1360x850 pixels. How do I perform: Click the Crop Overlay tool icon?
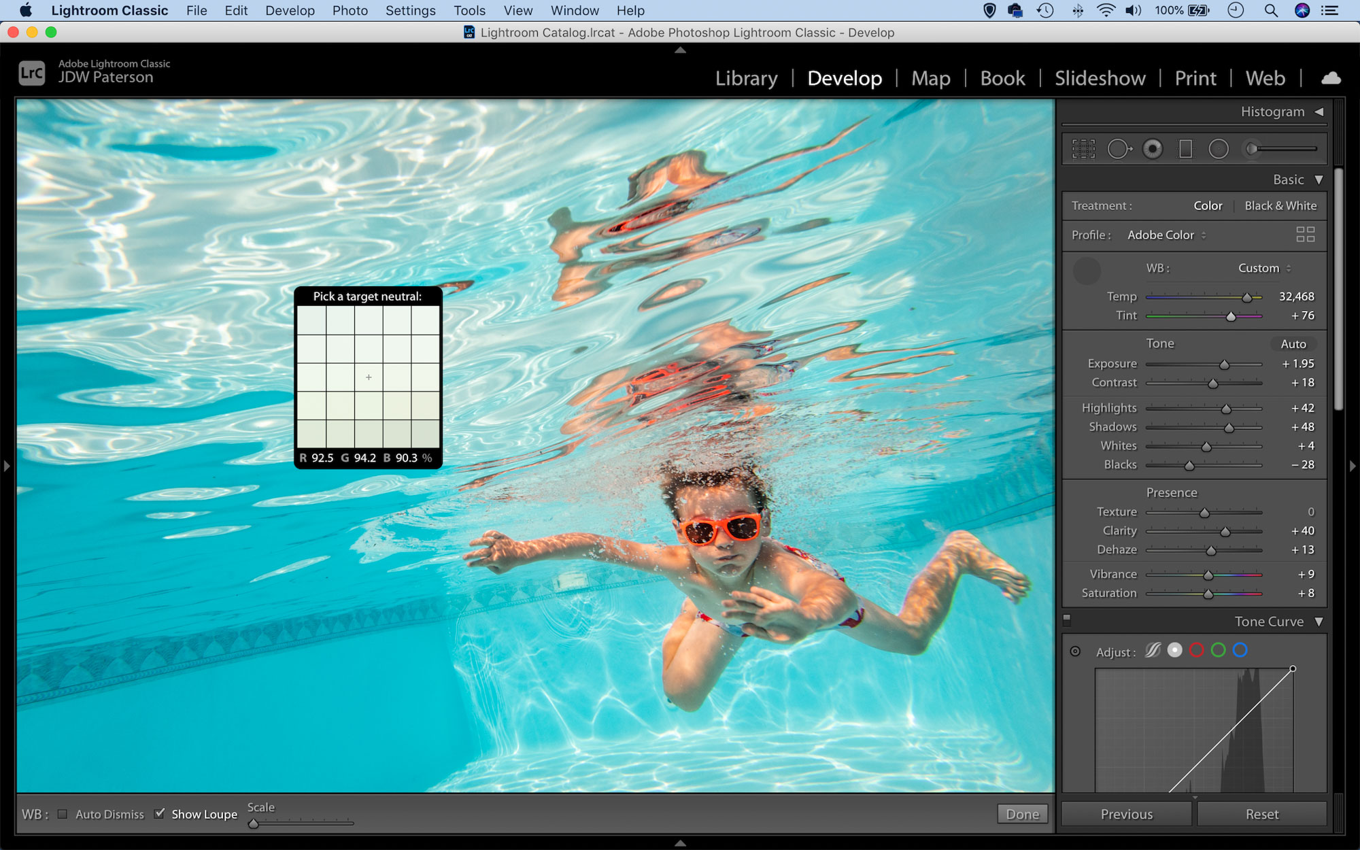click(1083, 148)
